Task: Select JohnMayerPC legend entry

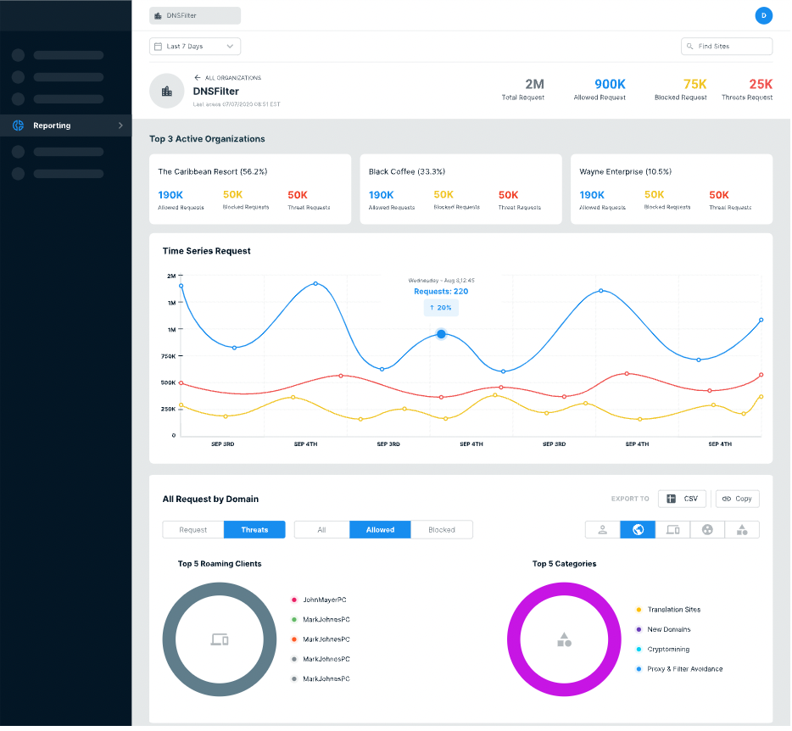Action: click(320, 600)
